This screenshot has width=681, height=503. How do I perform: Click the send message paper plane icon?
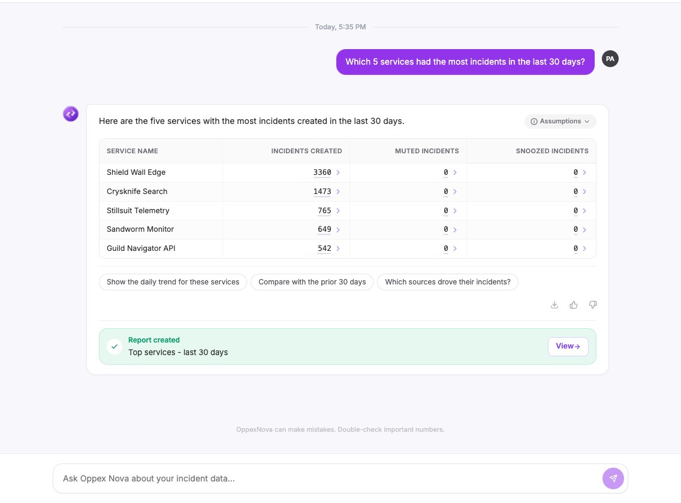(x=613, y=478)
